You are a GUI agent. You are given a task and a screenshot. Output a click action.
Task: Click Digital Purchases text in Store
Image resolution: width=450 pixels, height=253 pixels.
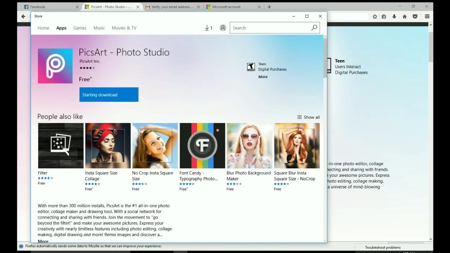coord(272,69)
